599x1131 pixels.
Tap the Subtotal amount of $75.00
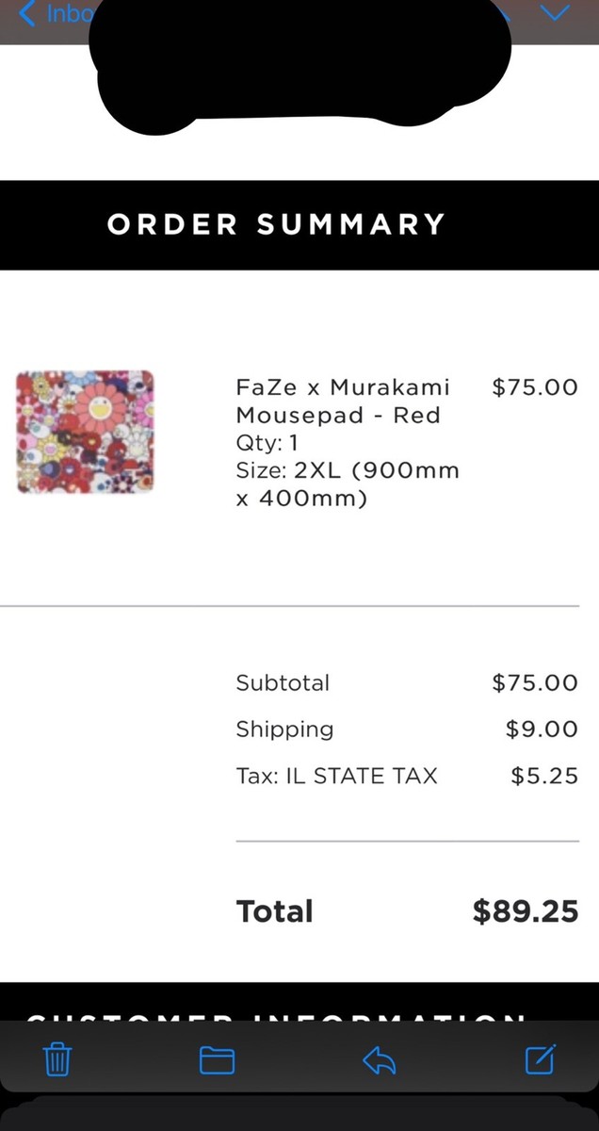535,683
